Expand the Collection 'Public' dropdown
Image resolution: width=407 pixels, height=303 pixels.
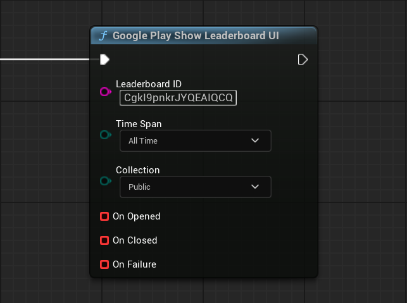[x=195, y=187]
